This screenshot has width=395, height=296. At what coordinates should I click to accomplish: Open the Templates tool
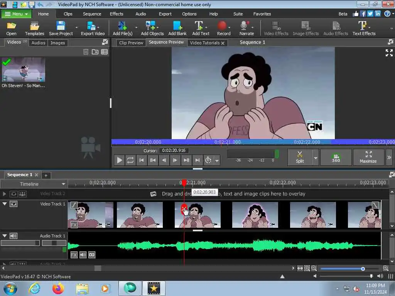click(x=34, y=29)
